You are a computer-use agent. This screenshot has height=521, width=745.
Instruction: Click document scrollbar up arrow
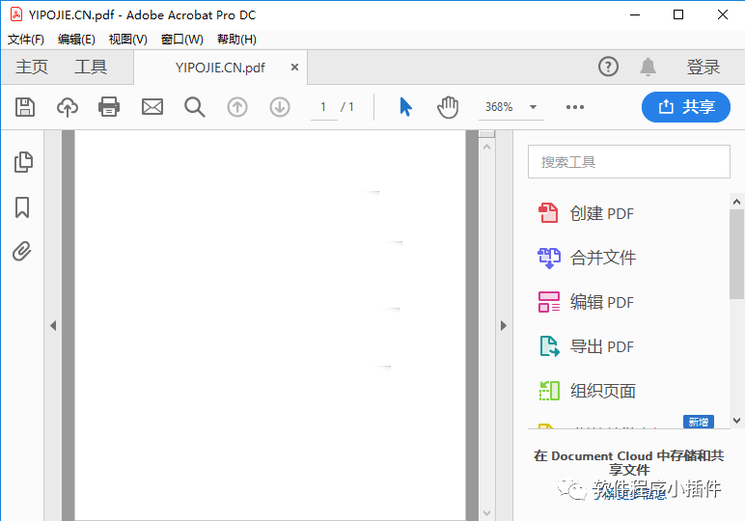pos(486,148)
